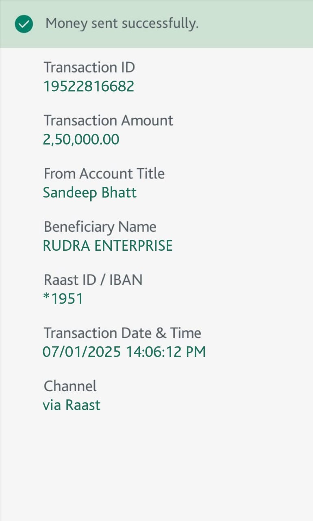Viewport: 313px width, 521px height.
Task: Tap the transaction time 14:06:12 PM
Action: (x=166, y=352)
